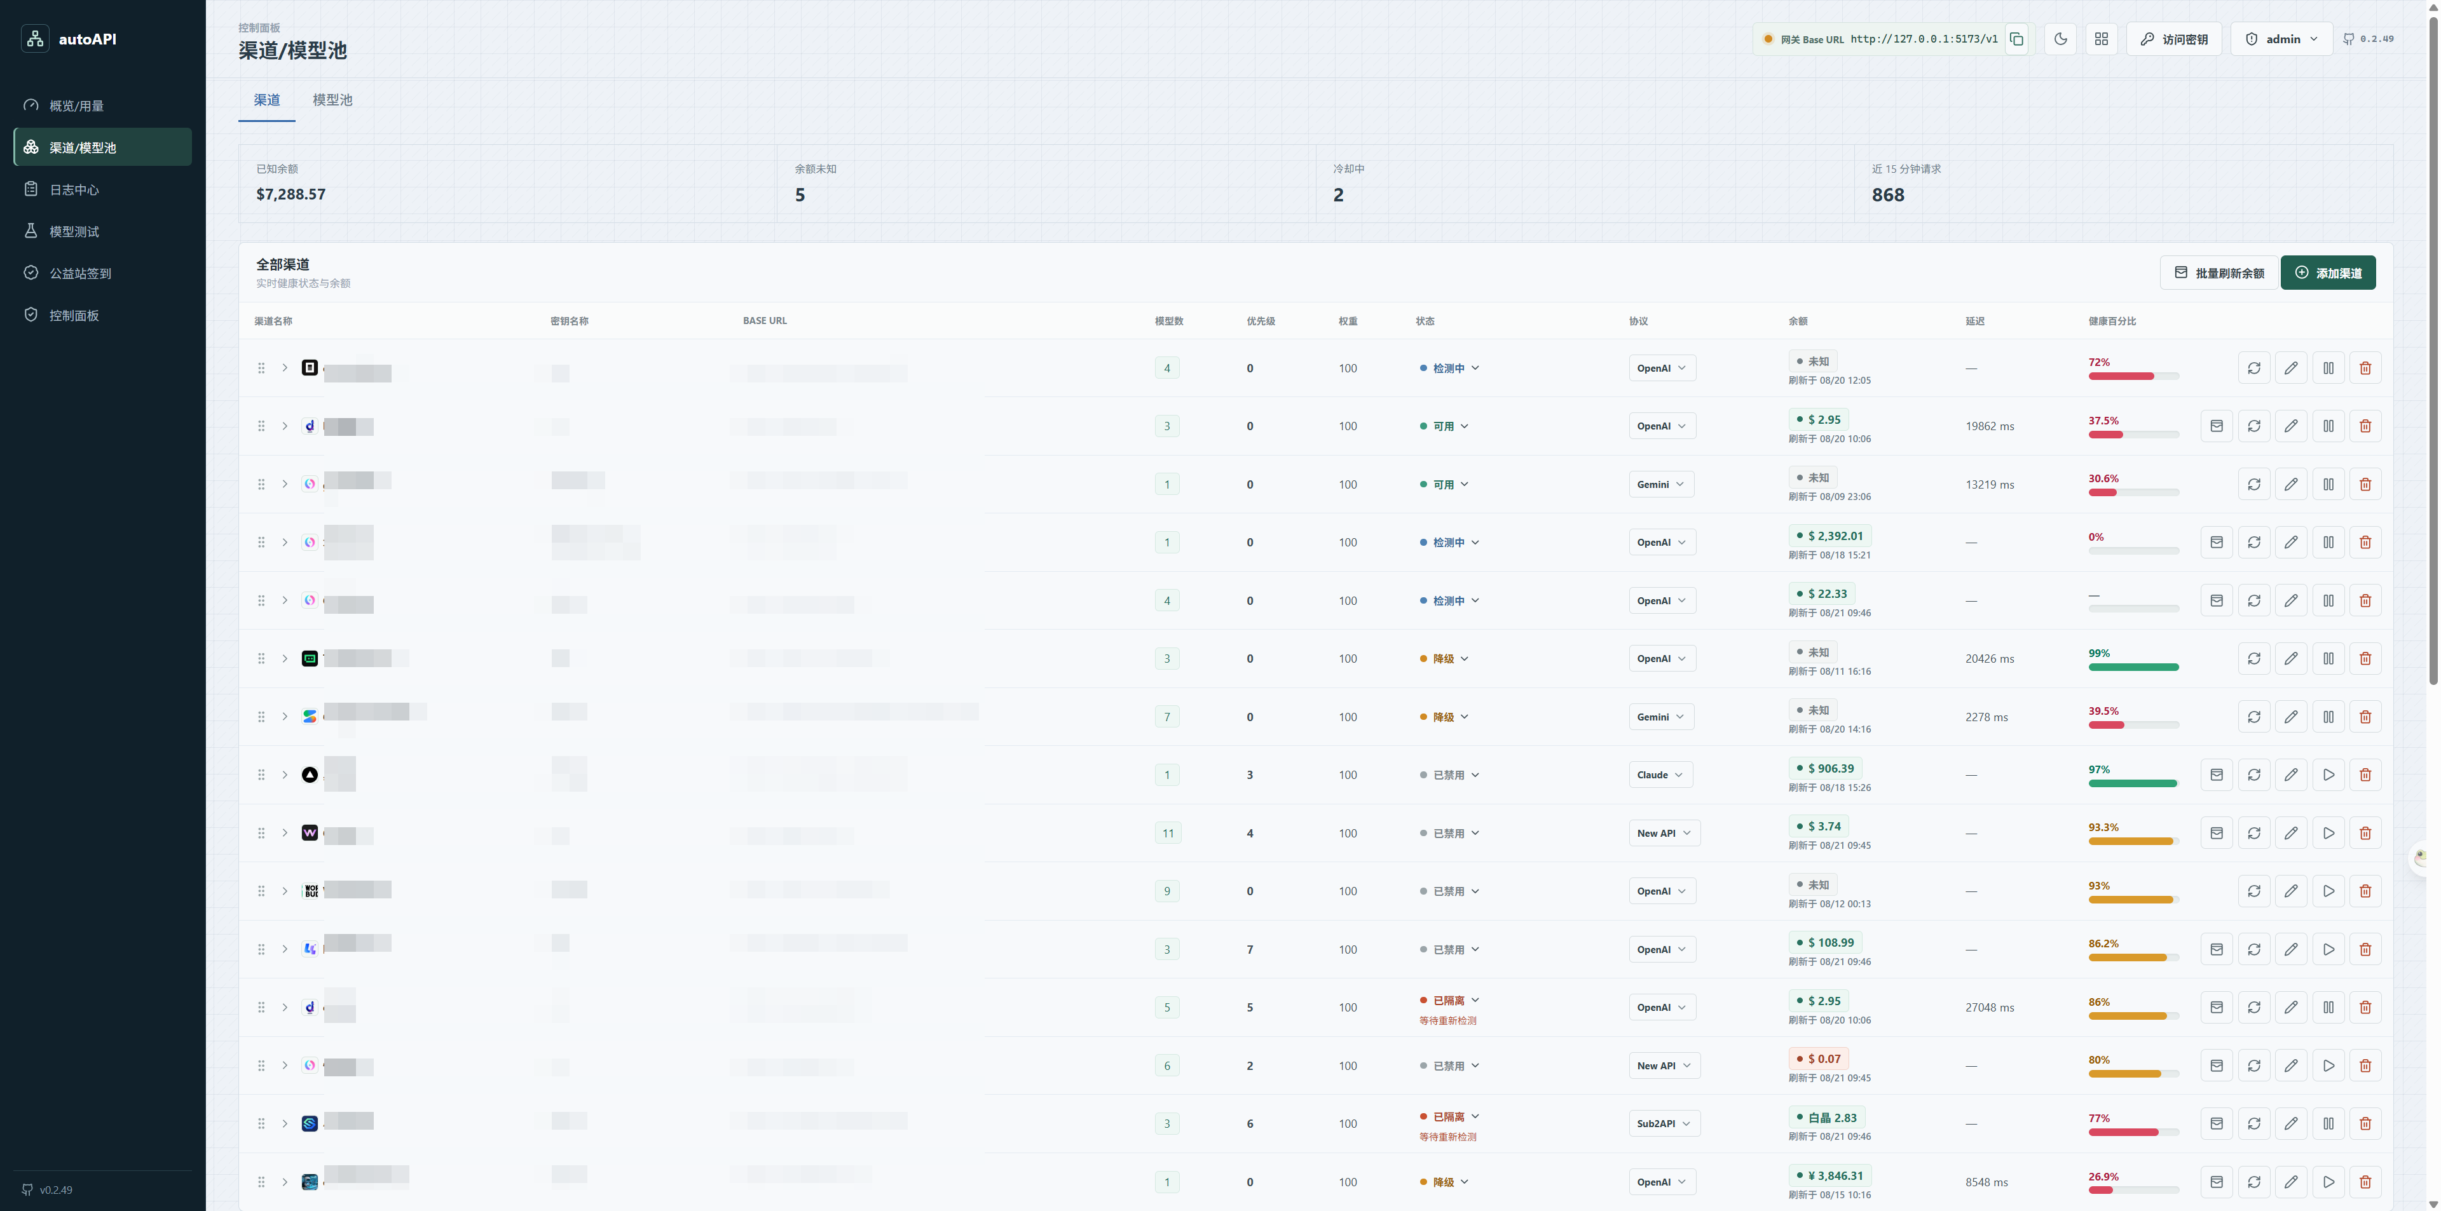Edit the channel with ¥3,846.31 balance
Screen dimensions: 2441x1211
coord(2290,1182)
